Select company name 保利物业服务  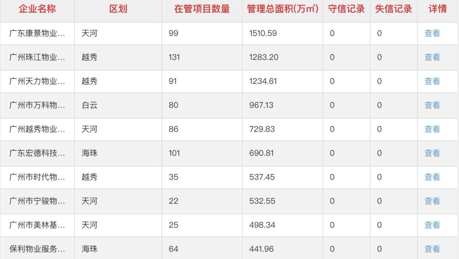tap(37, 249)
